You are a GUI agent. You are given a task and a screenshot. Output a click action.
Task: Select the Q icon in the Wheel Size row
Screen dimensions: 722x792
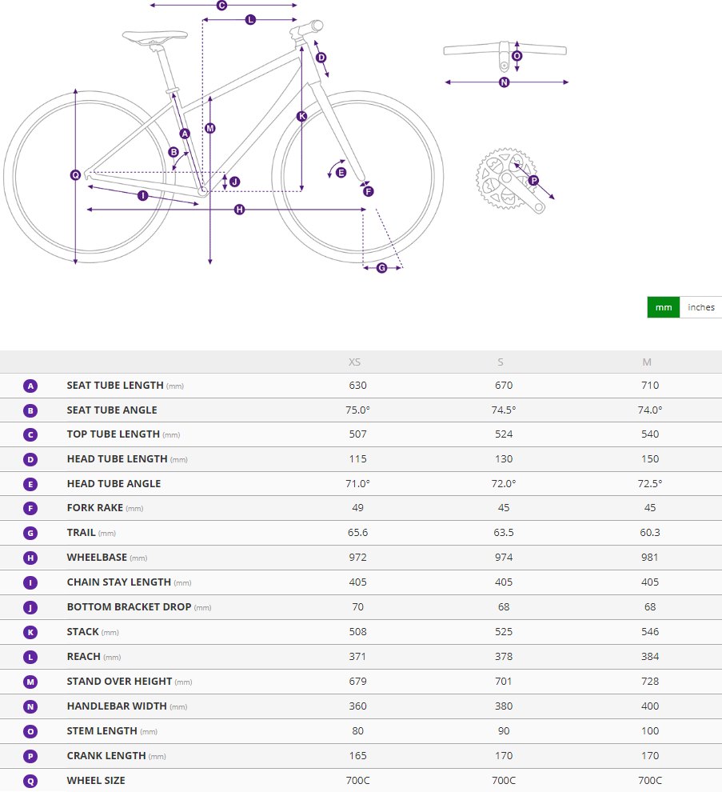pos(31,781)
